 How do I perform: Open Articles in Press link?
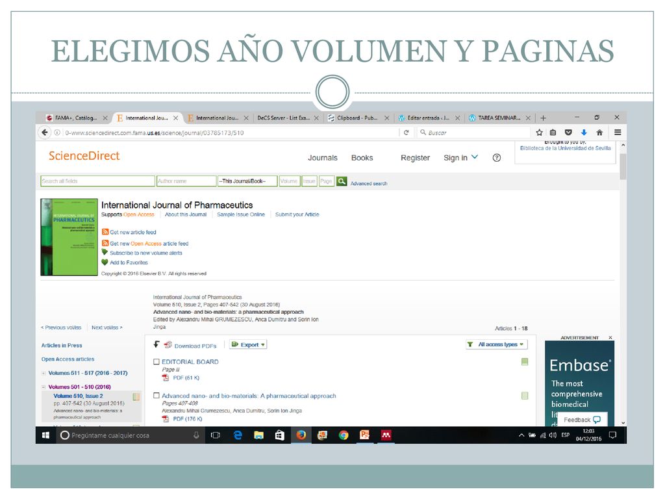coord(62,346)
